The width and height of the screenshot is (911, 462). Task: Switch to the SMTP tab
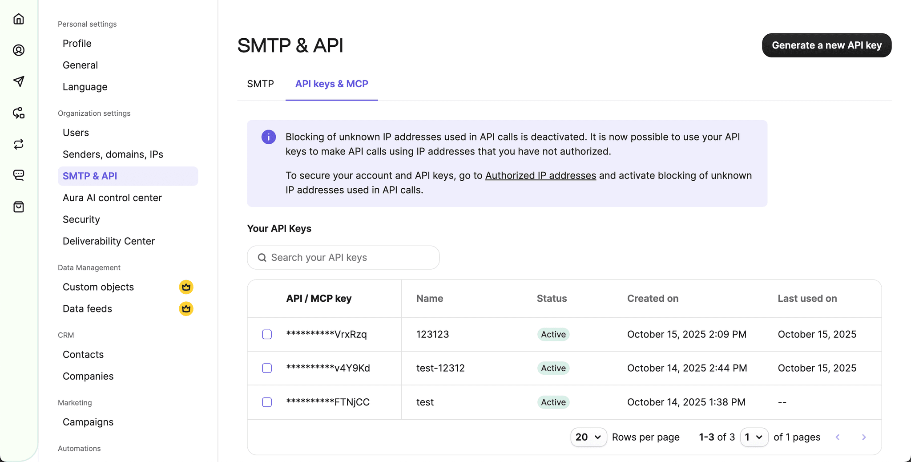(x=260, y=84)
